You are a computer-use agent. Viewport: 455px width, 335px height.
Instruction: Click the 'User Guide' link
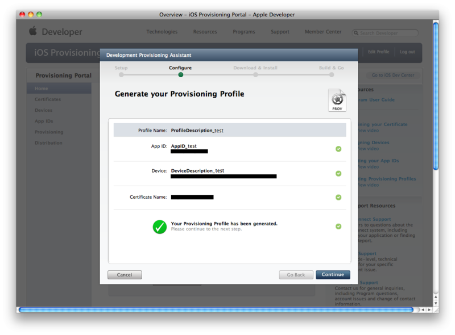[x=377, y=100]
